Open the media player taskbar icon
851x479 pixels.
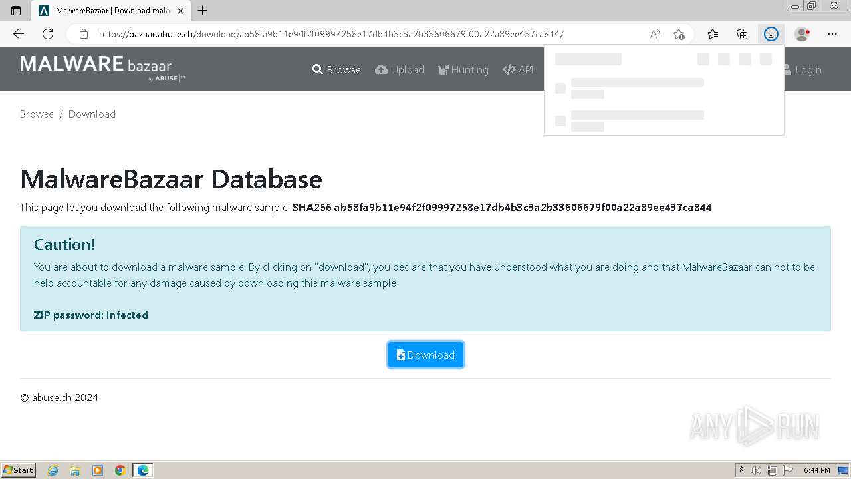coord(98,470)
